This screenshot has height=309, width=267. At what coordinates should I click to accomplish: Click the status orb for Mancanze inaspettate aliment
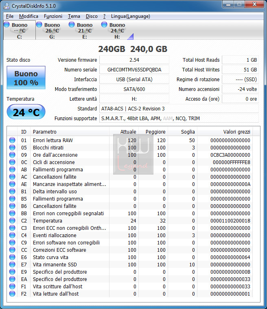coord(12,184)
